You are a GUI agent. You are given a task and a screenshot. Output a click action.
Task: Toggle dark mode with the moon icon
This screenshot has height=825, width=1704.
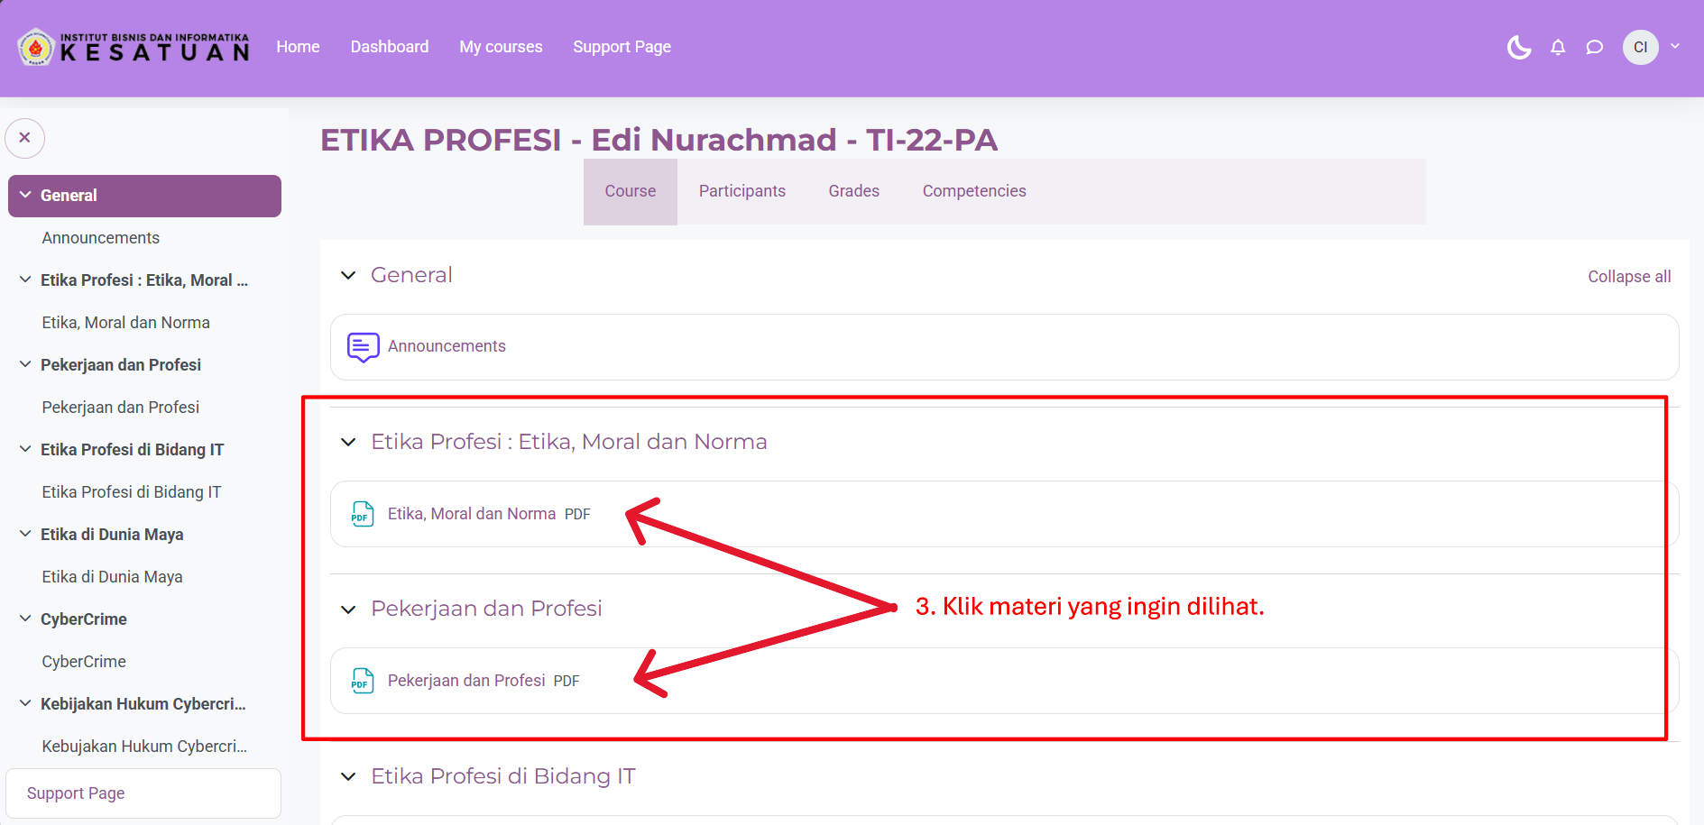coord(1519,47)
